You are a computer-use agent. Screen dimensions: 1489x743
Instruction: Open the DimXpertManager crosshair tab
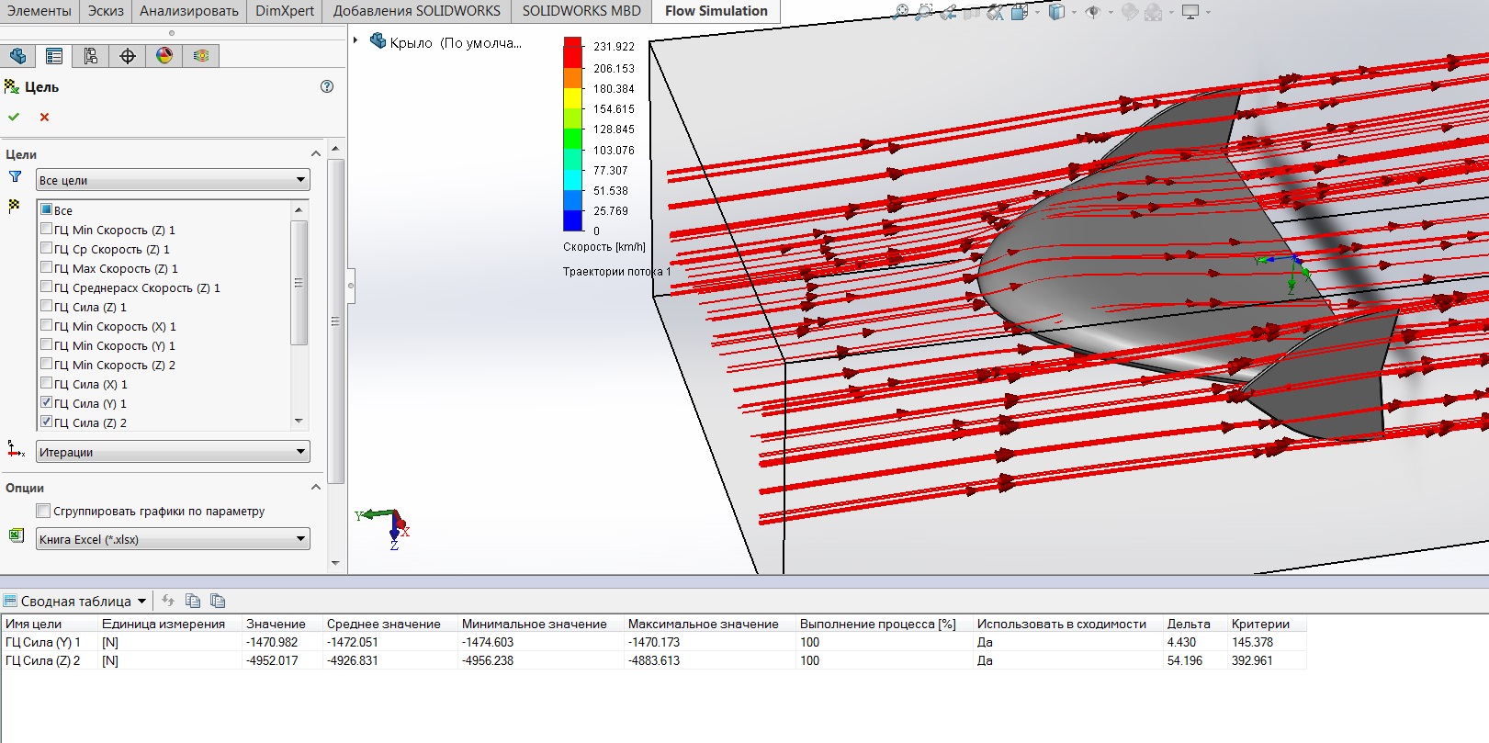point(128,56)
